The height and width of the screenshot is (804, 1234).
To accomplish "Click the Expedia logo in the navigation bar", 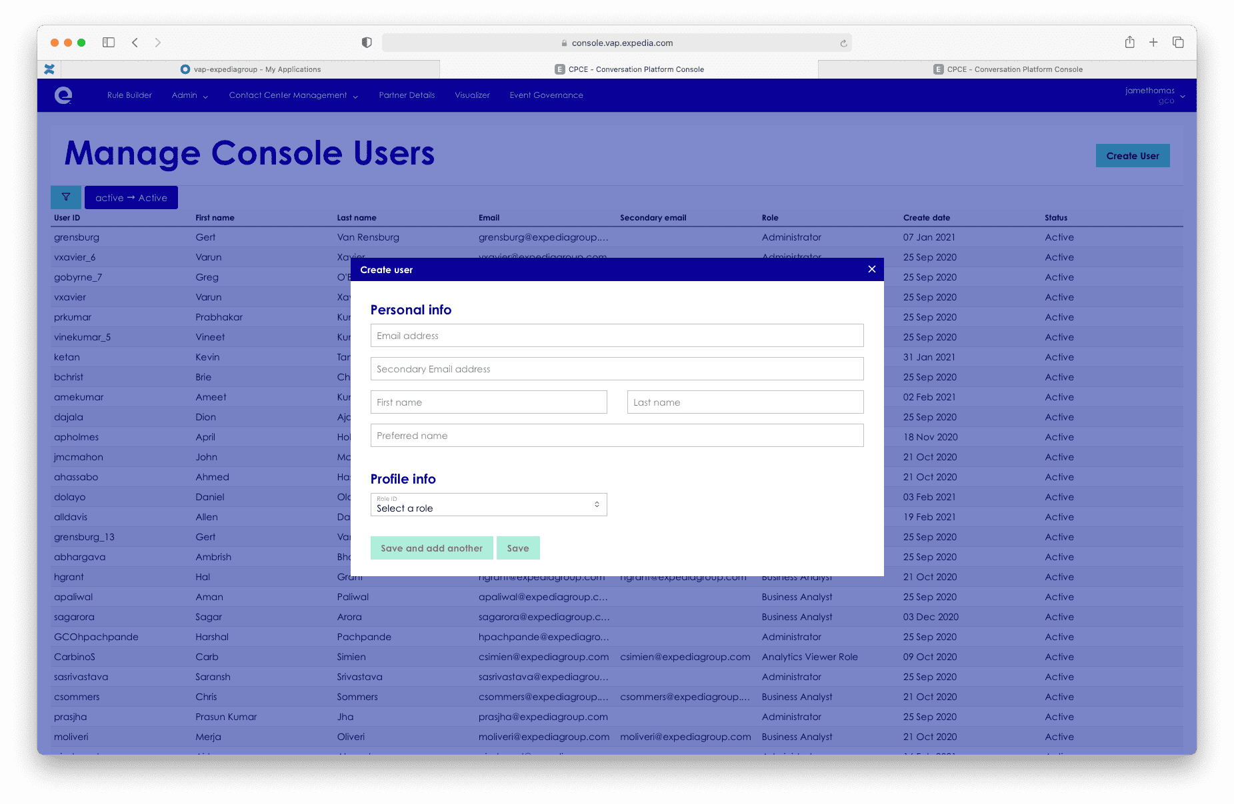I will click(x=64, y=95).
